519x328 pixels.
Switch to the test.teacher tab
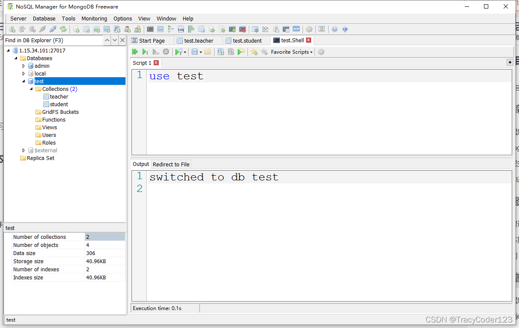(199, 41)
